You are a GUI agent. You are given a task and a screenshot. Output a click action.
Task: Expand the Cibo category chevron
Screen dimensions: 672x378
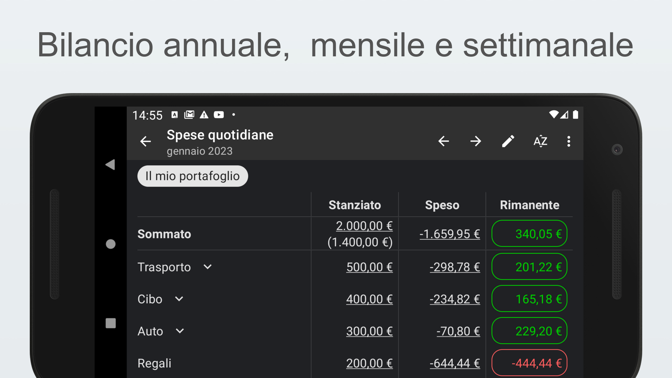coord(179,299)
